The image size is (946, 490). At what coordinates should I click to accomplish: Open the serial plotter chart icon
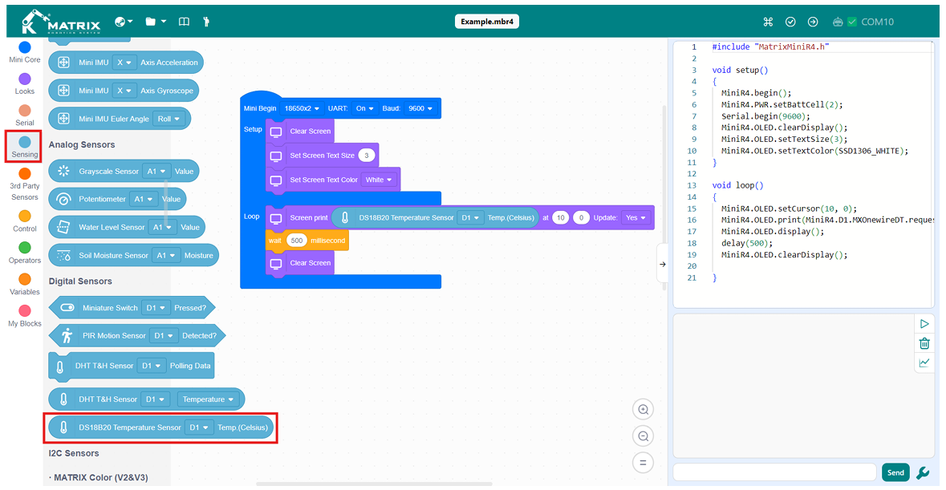(x=924, y=362)
